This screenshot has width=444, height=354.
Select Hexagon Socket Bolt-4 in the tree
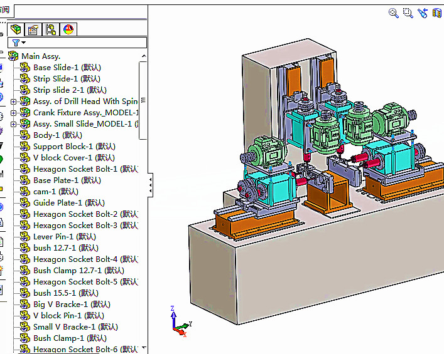[x=85, y=259]
